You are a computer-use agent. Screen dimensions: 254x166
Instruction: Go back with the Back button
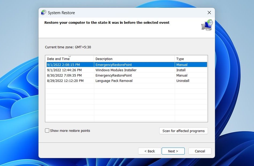(150, 151)
